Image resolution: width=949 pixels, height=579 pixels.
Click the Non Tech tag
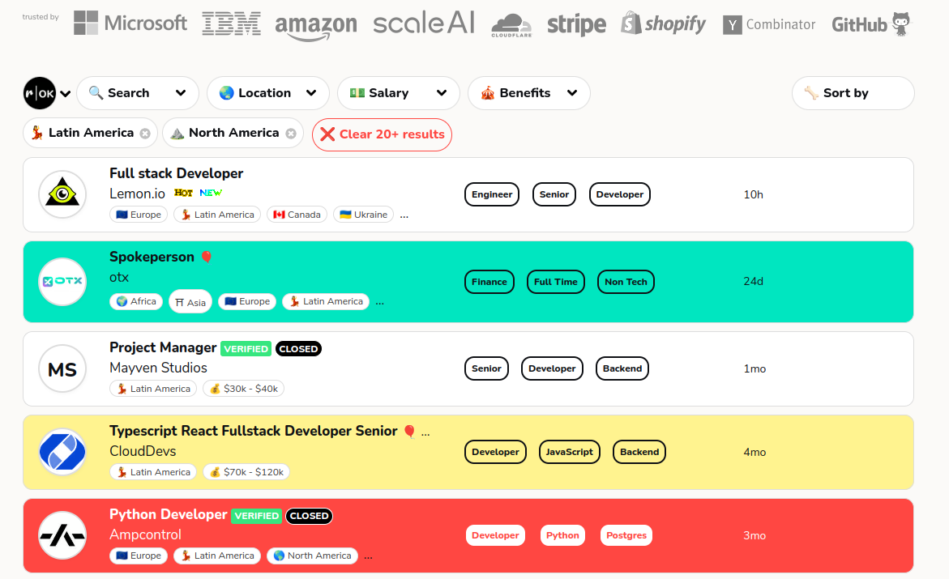coord(626,282)
